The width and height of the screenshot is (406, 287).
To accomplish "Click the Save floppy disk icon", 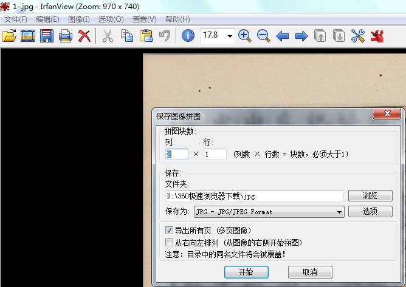I will click(x=47, y=36).
